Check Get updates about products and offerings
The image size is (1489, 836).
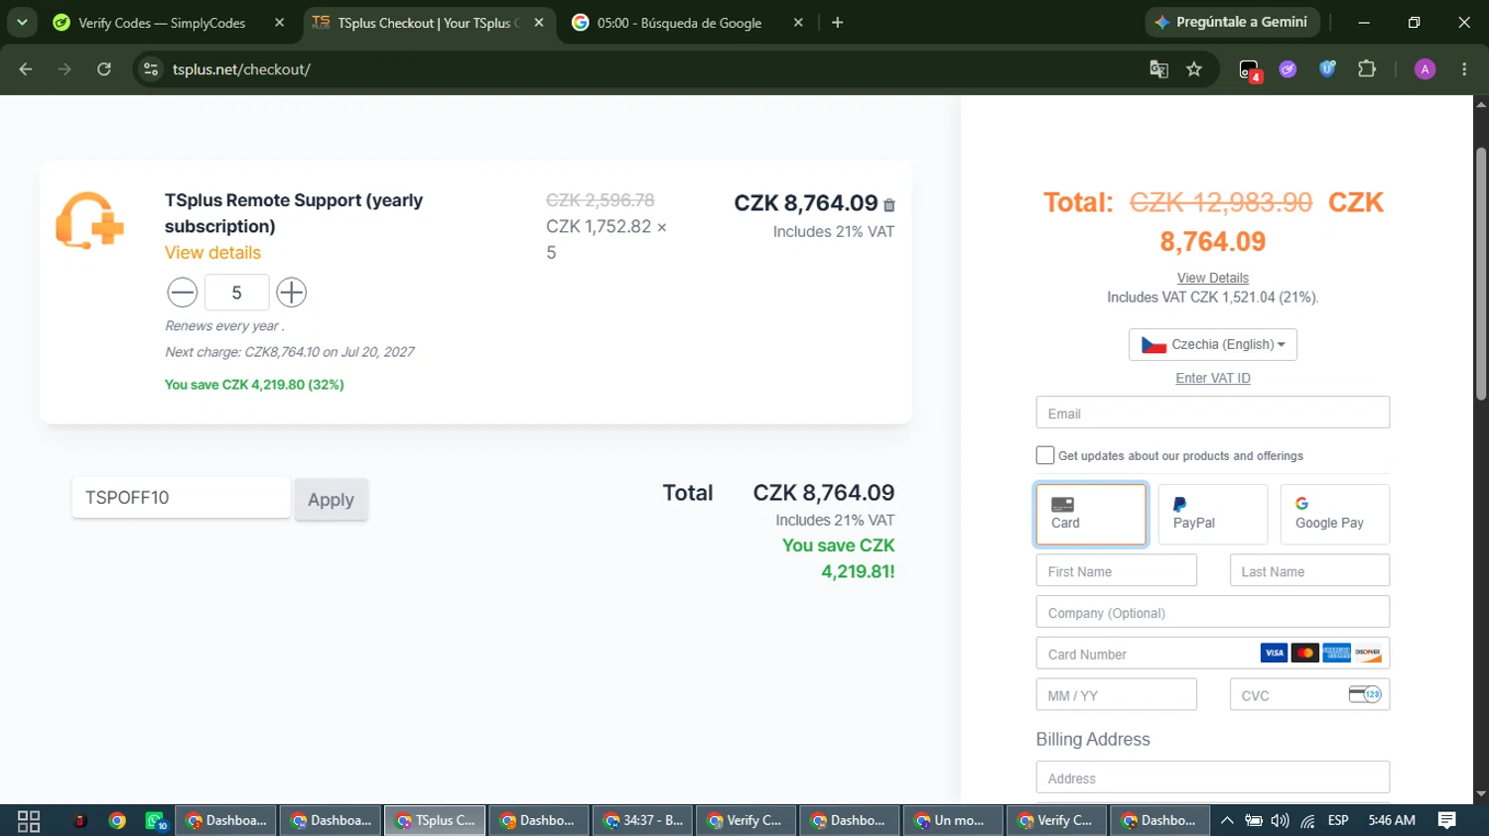1045,455
